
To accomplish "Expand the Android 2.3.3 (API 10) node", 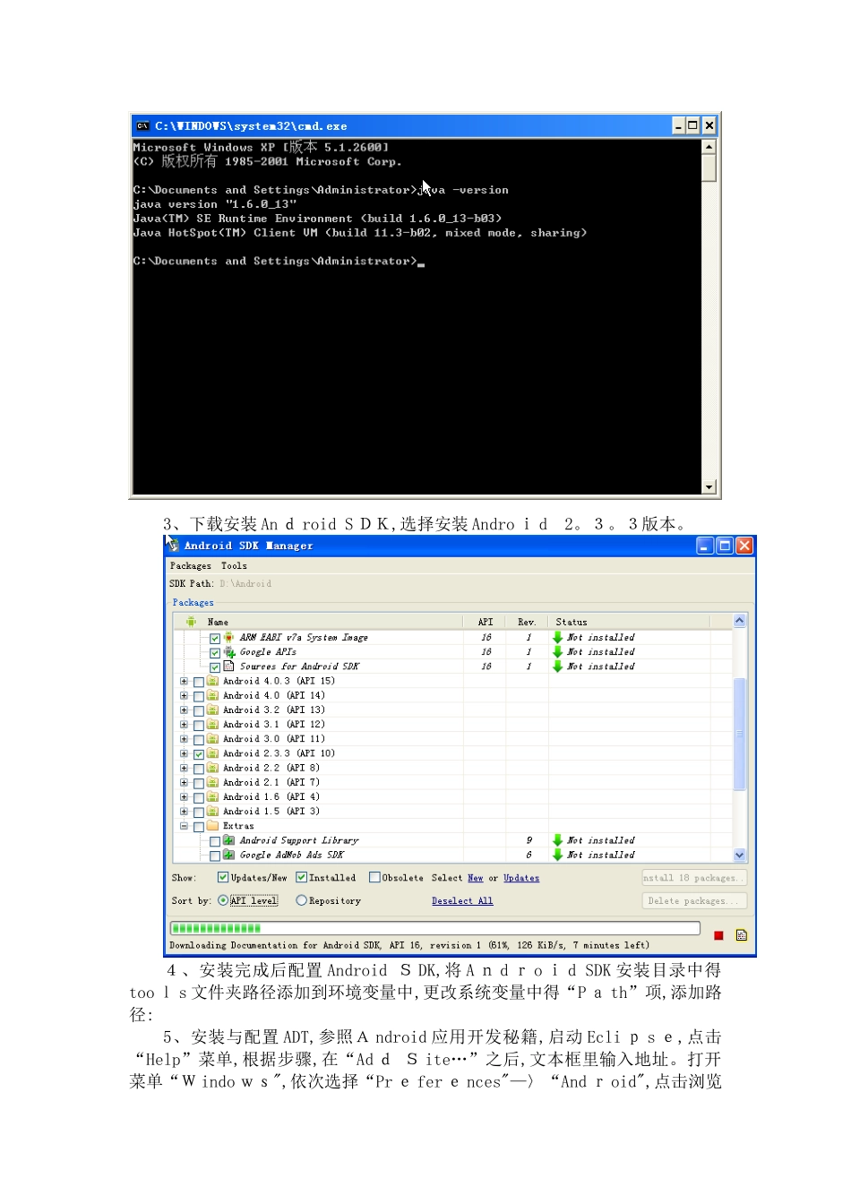I will (184, 753).
